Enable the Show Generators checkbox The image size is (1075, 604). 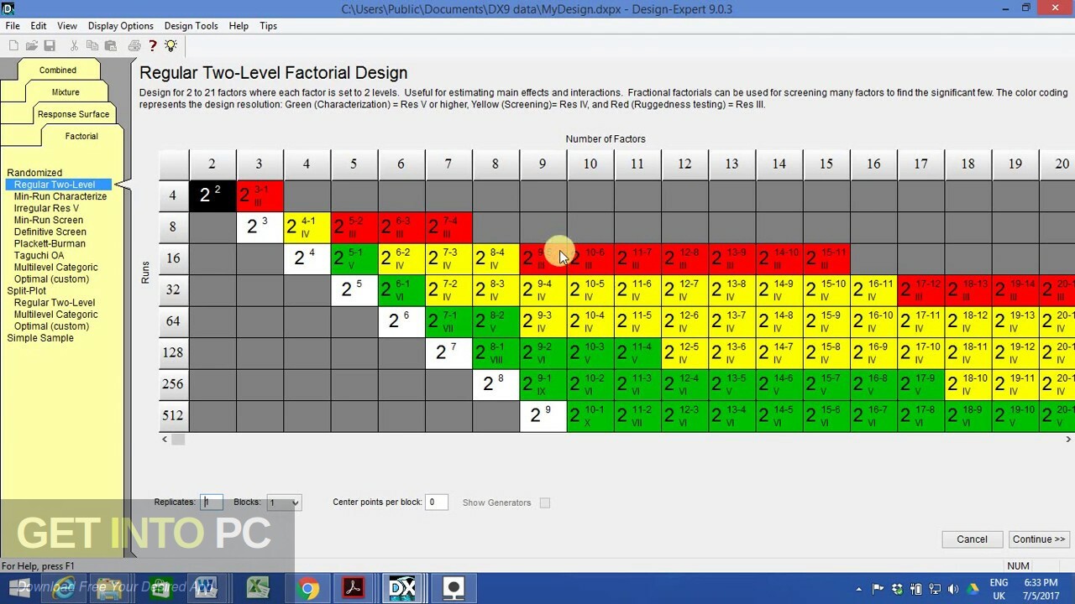click(x=545, y=502)
